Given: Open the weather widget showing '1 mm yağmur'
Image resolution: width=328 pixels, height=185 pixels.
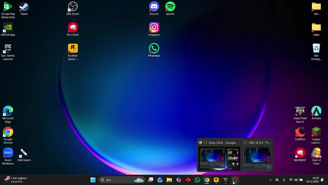Looking at the screenshot, I should point(16,180).
